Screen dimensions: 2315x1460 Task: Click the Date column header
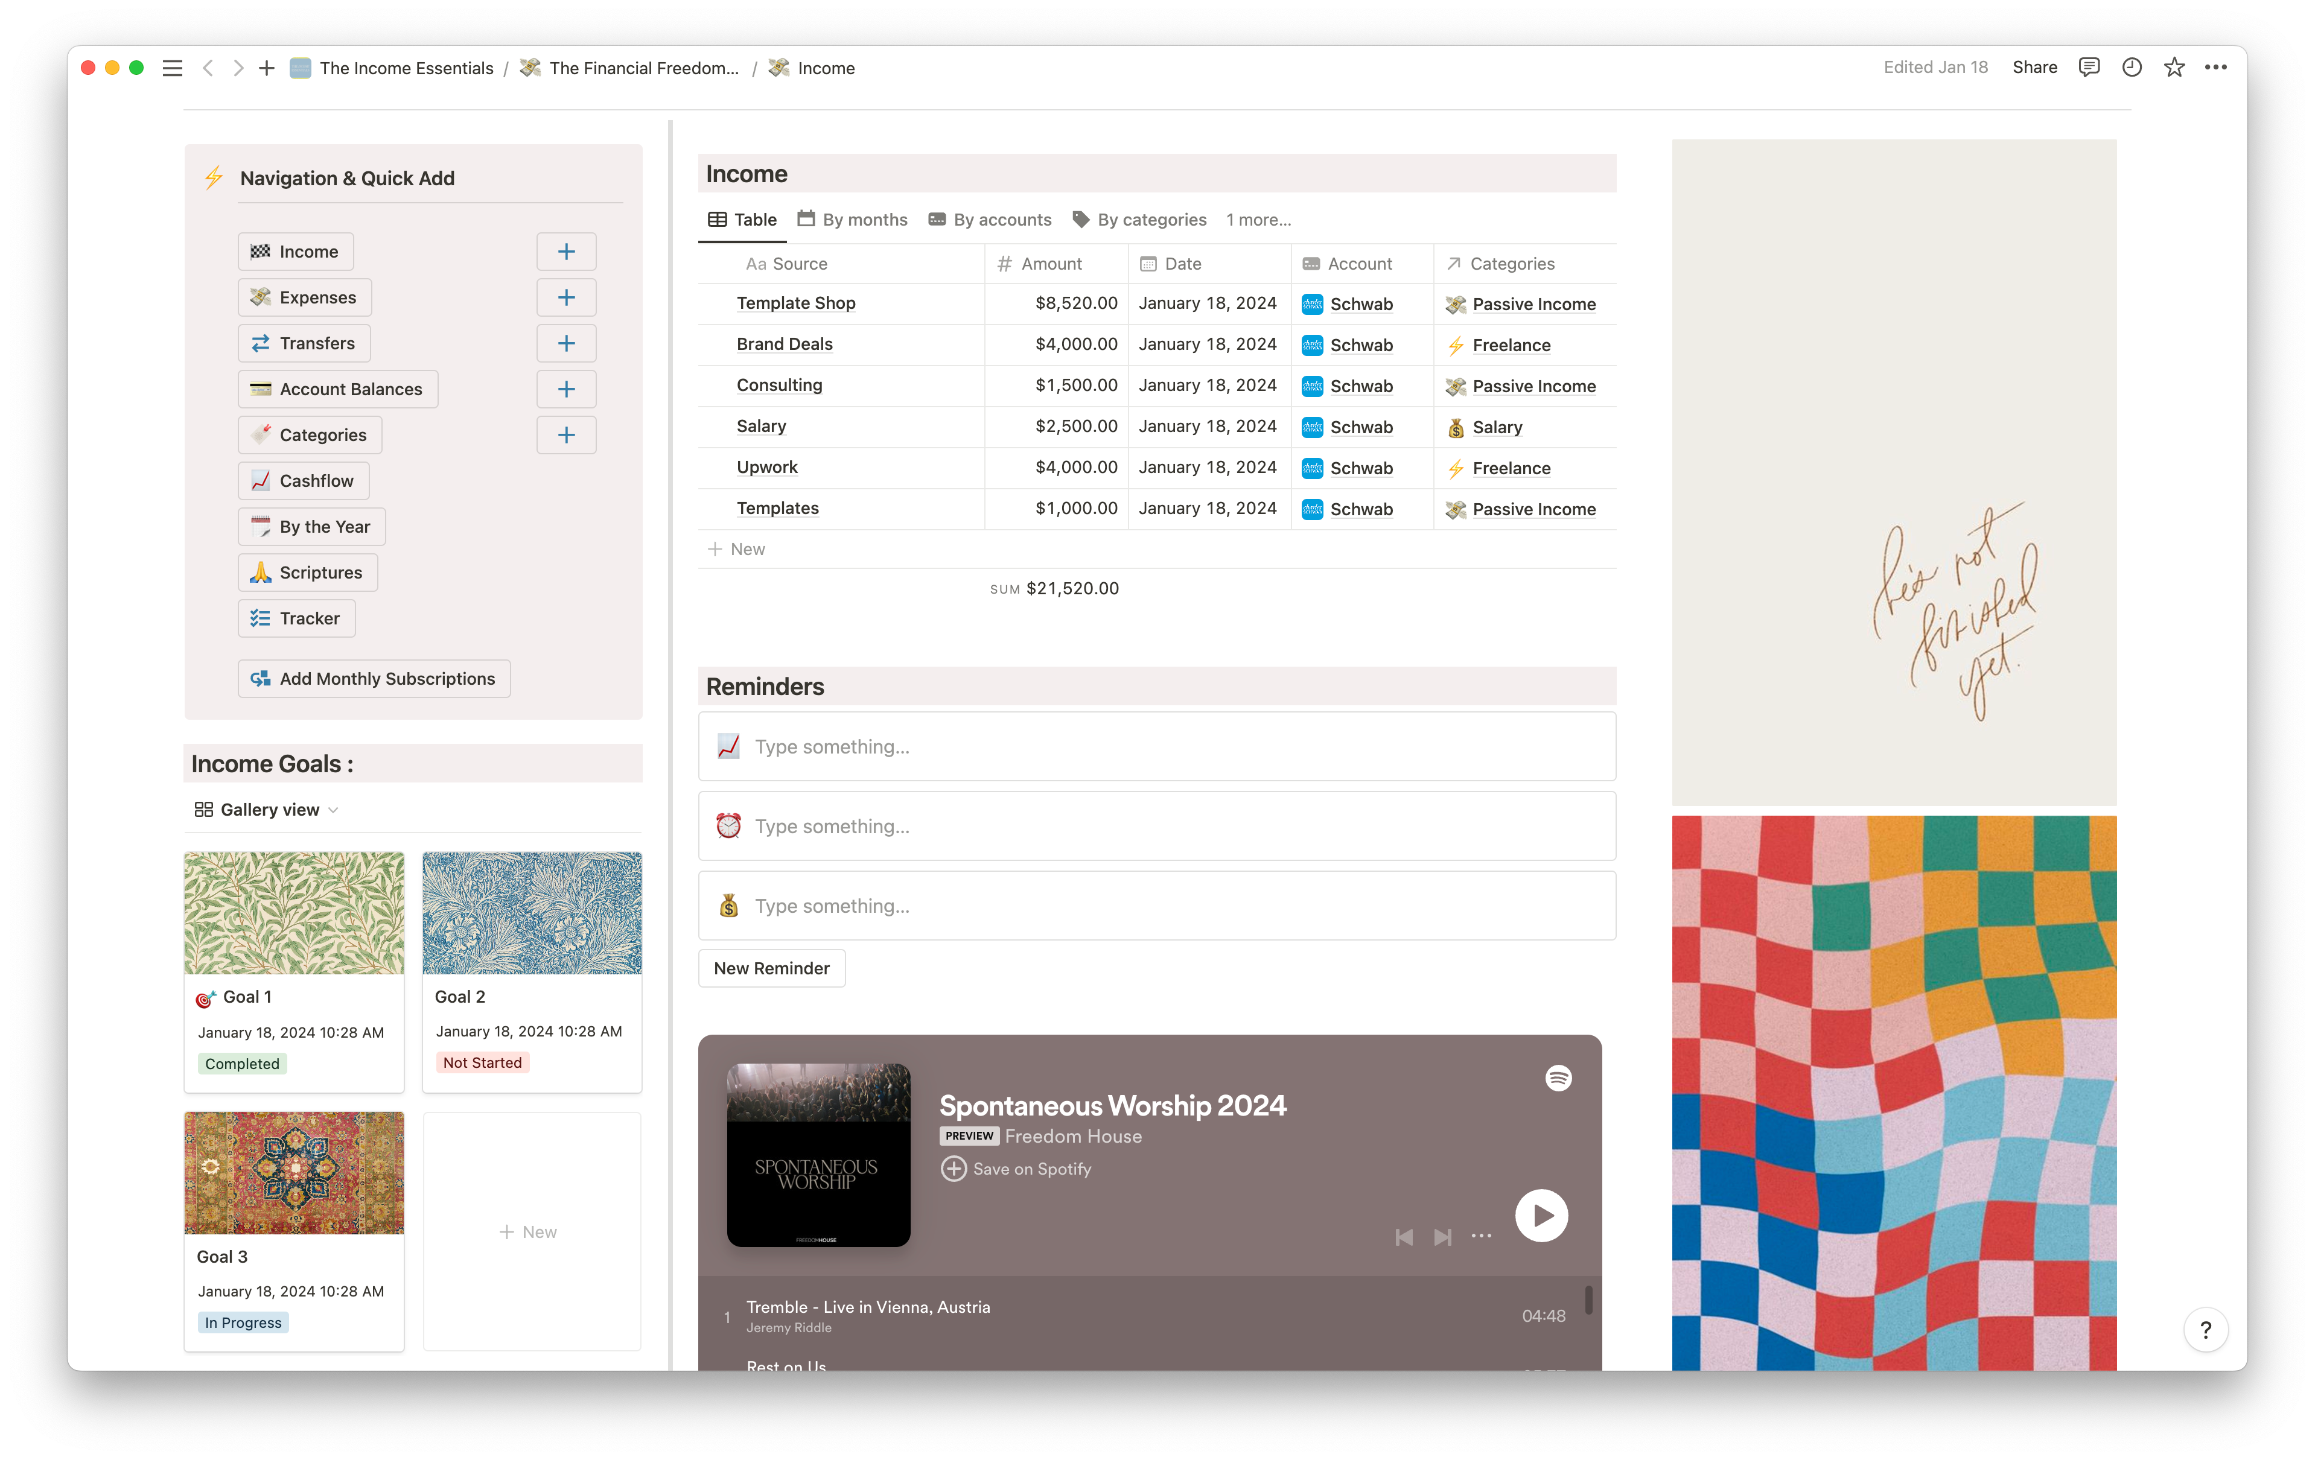coord(1209,264)
